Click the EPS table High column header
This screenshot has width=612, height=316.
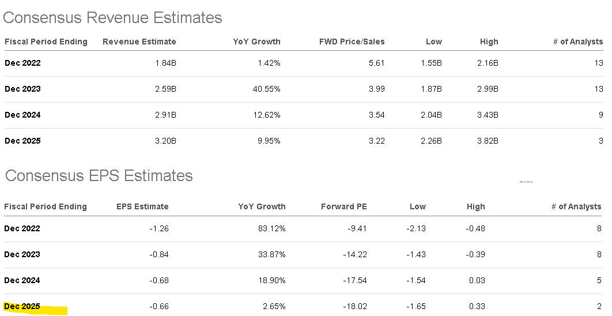click(475, 206)
